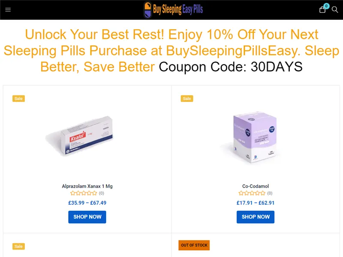Click the Sale badge on Co-Codamol card

tap(187, 99)
